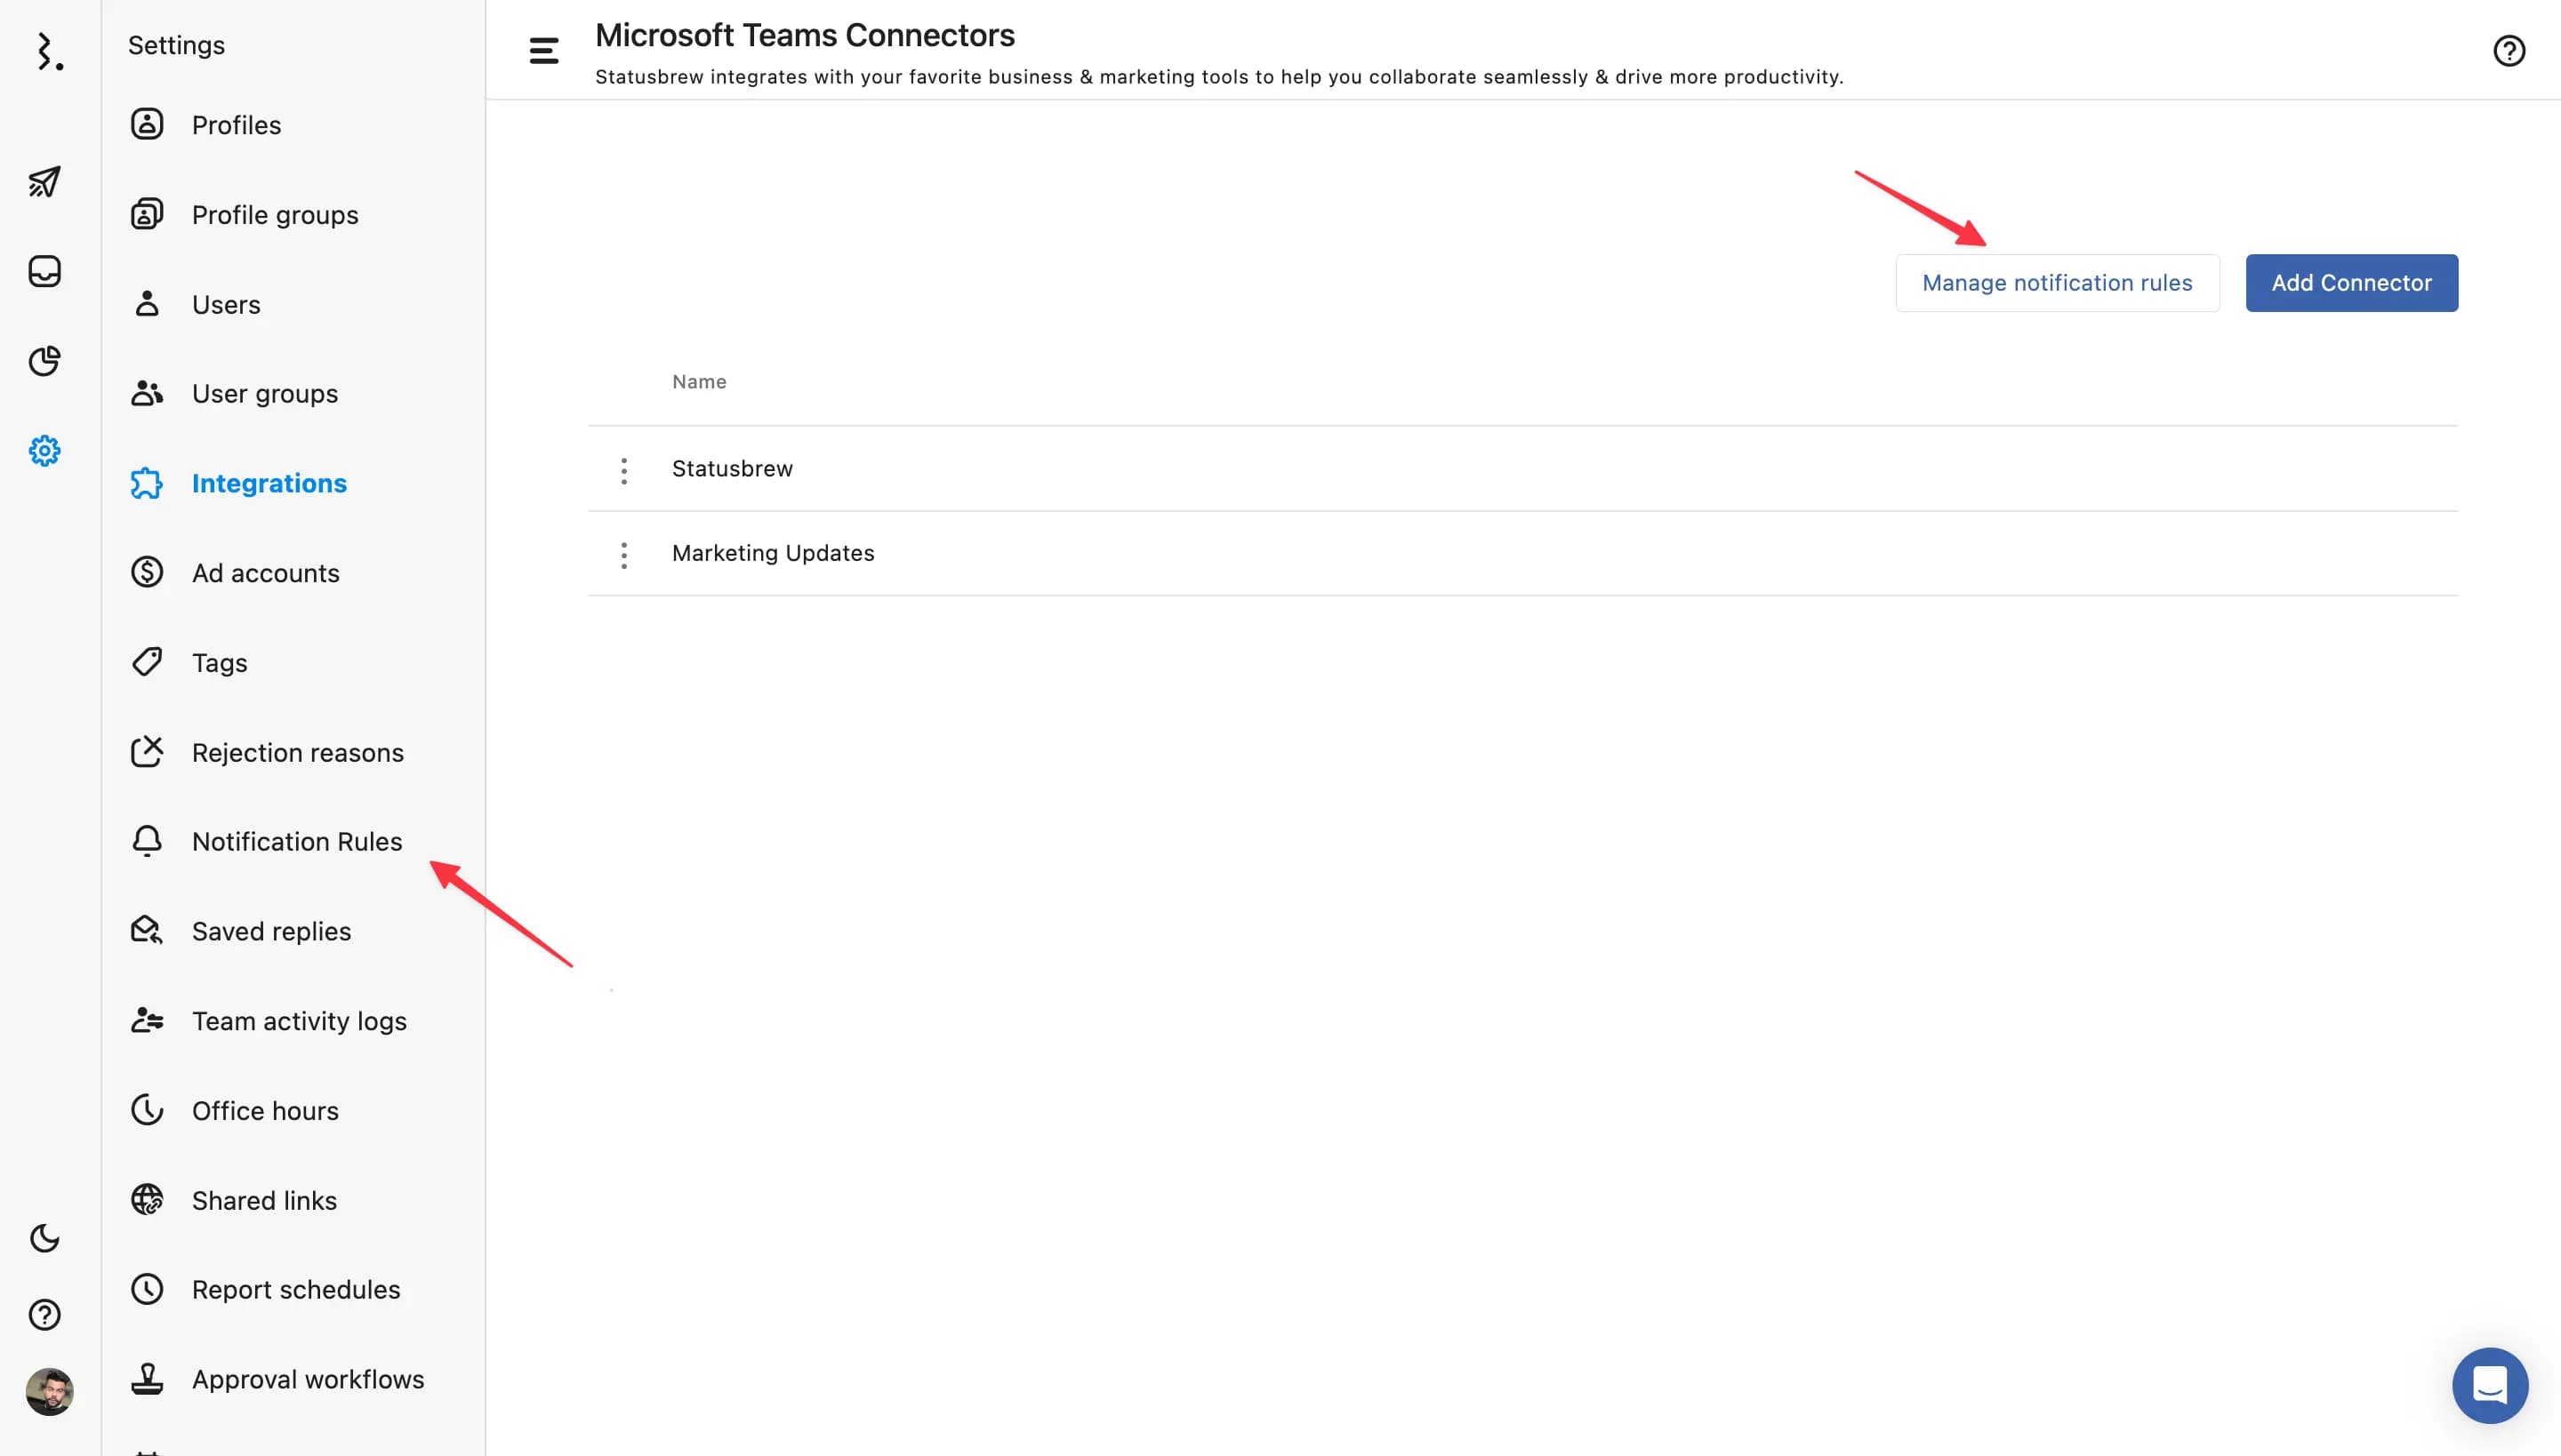2561x1456 pixels.
Task: Open options menu for Marketing Updates connector
Action: (x=624, y=555)
